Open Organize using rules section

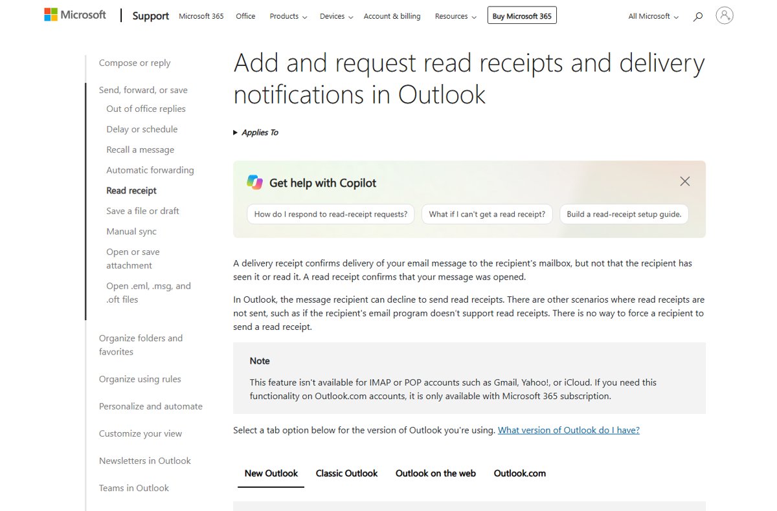tap(140, 379)
